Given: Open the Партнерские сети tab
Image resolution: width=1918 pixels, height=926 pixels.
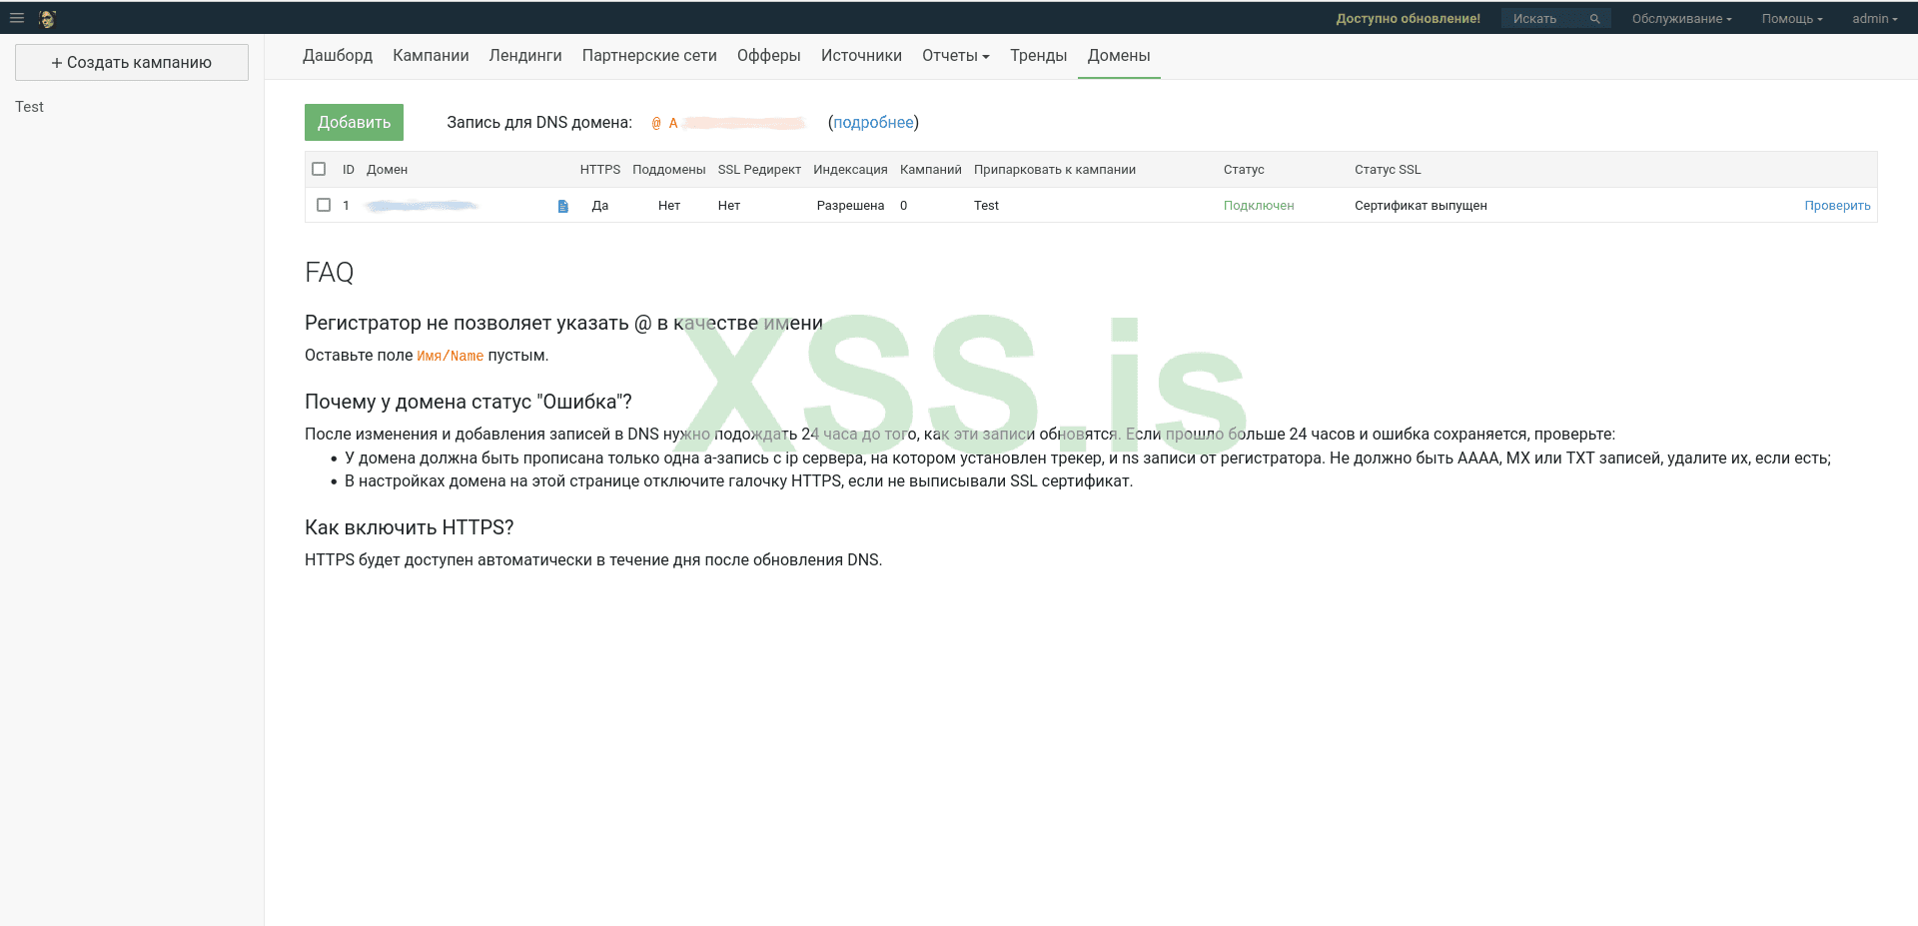Looking at the screenshot, I should pyautogui.click(x=649, y=56).
